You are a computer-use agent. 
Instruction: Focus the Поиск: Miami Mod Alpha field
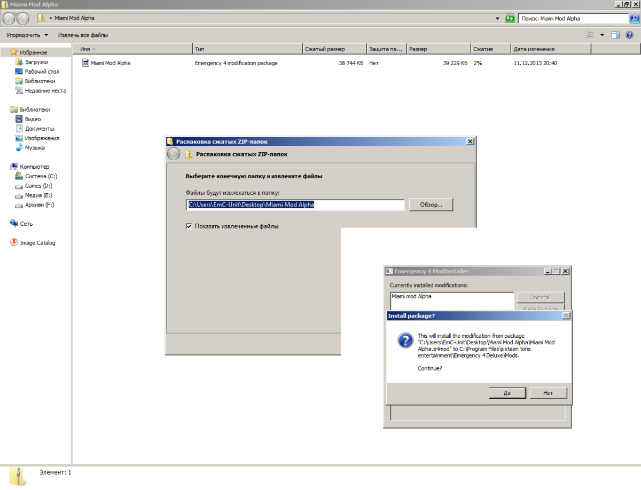[x=573, y=18]
